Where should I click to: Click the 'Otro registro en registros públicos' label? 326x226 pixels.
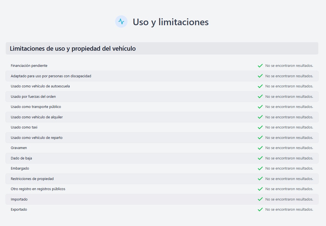(x=38, y=189)
